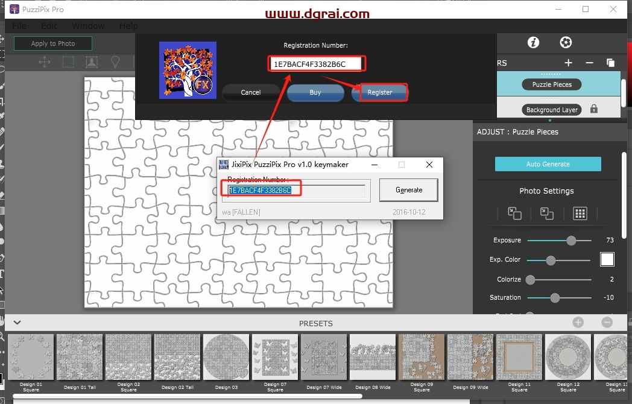The width and height of the screenshot is (632, 404).
Task: Open the info icon in the top panel
Action: click(532, 42)
